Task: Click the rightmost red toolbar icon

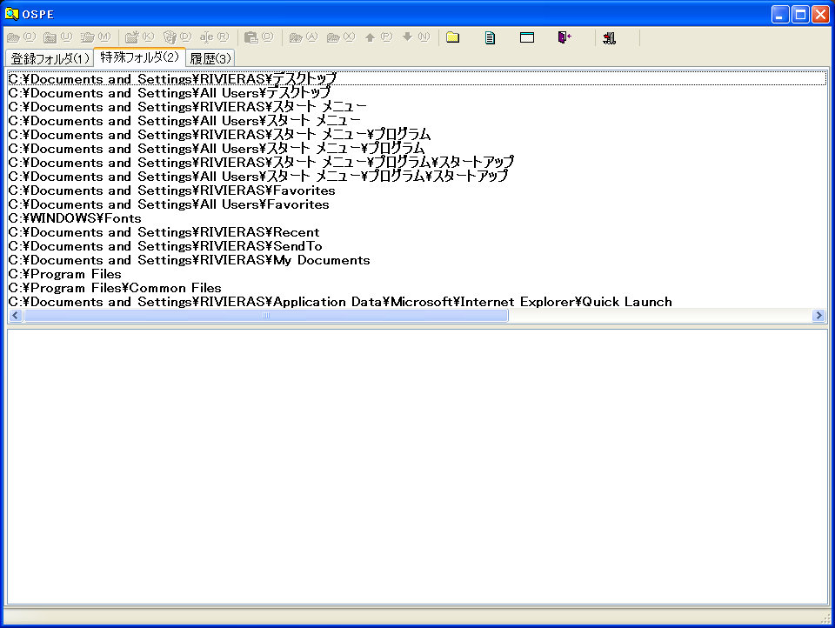Action: pos(609,37)
